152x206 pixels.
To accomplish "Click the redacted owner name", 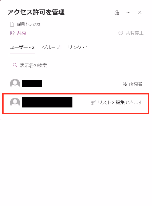I will click(32, 84).
